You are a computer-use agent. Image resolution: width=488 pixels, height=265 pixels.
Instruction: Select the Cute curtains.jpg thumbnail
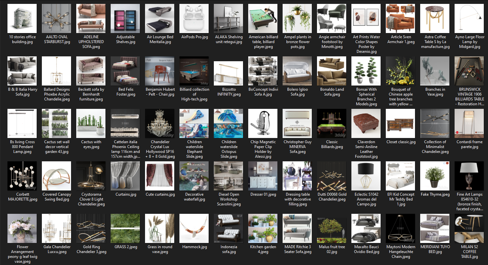click(160, 176)
